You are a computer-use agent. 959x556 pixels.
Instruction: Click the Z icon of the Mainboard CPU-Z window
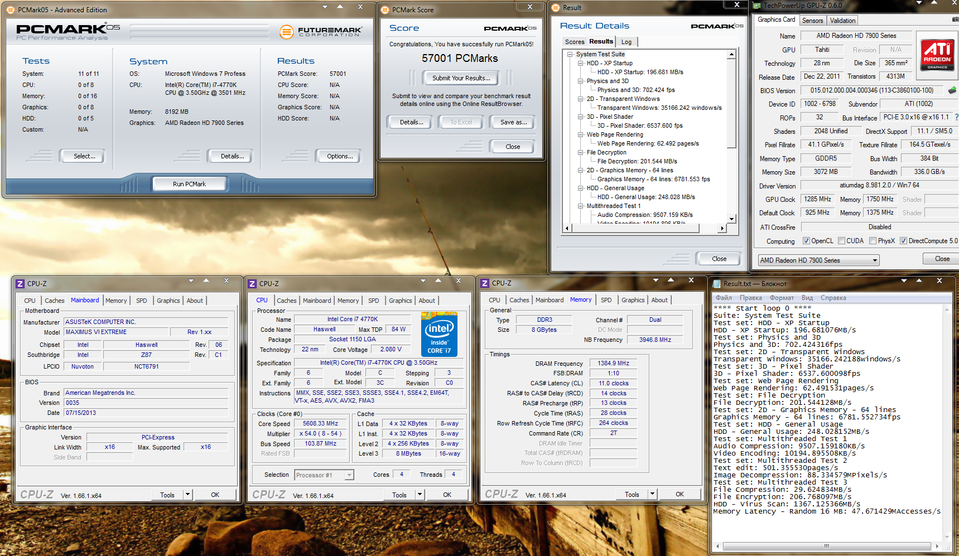coord(20,283)
